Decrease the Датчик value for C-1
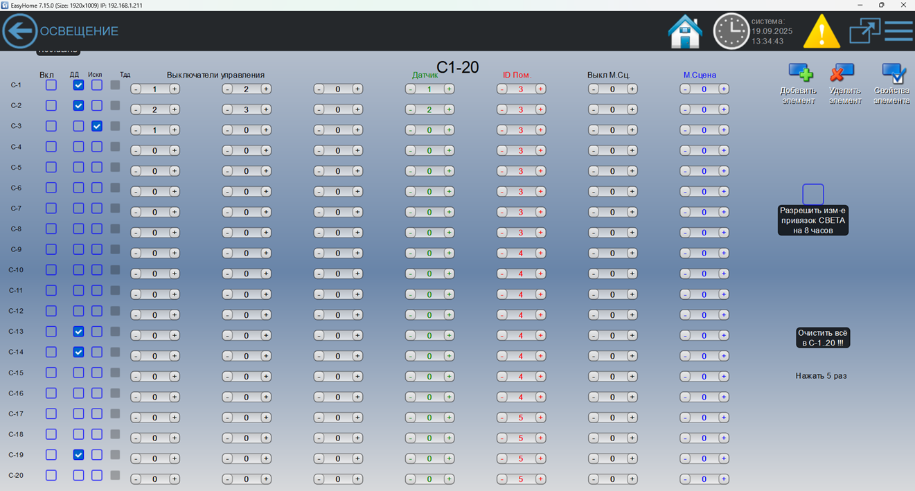Image resolution: width=915 pixels, height=491 pixels. click(x=411, y=89)
